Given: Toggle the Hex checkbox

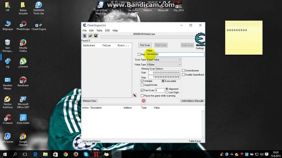Looking at the screenshot, I should 139,54.
